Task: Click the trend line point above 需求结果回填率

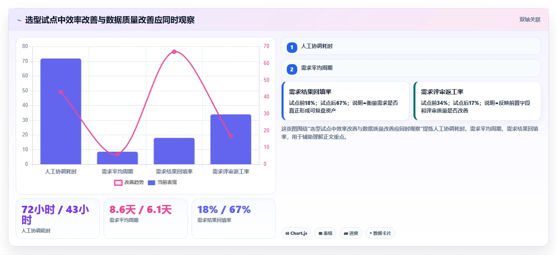Action: click(174, 52)
